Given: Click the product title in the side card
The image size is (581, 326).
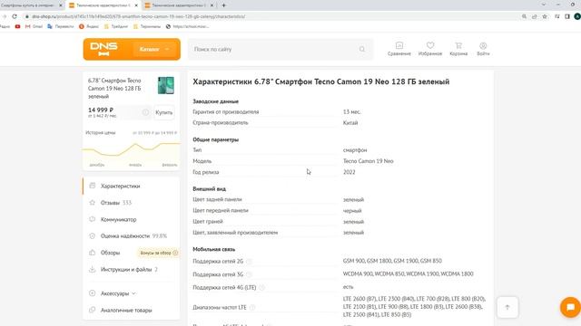Looking at the screenshot, I should coord(114,89).
